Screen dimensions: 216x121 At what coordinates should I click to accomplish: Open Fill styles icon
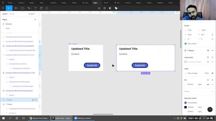click(208, 80)
